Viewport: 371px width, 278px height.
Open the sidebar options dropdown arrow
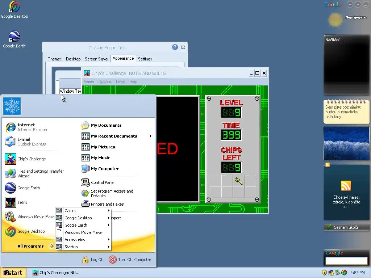click(x=358, y=4)
